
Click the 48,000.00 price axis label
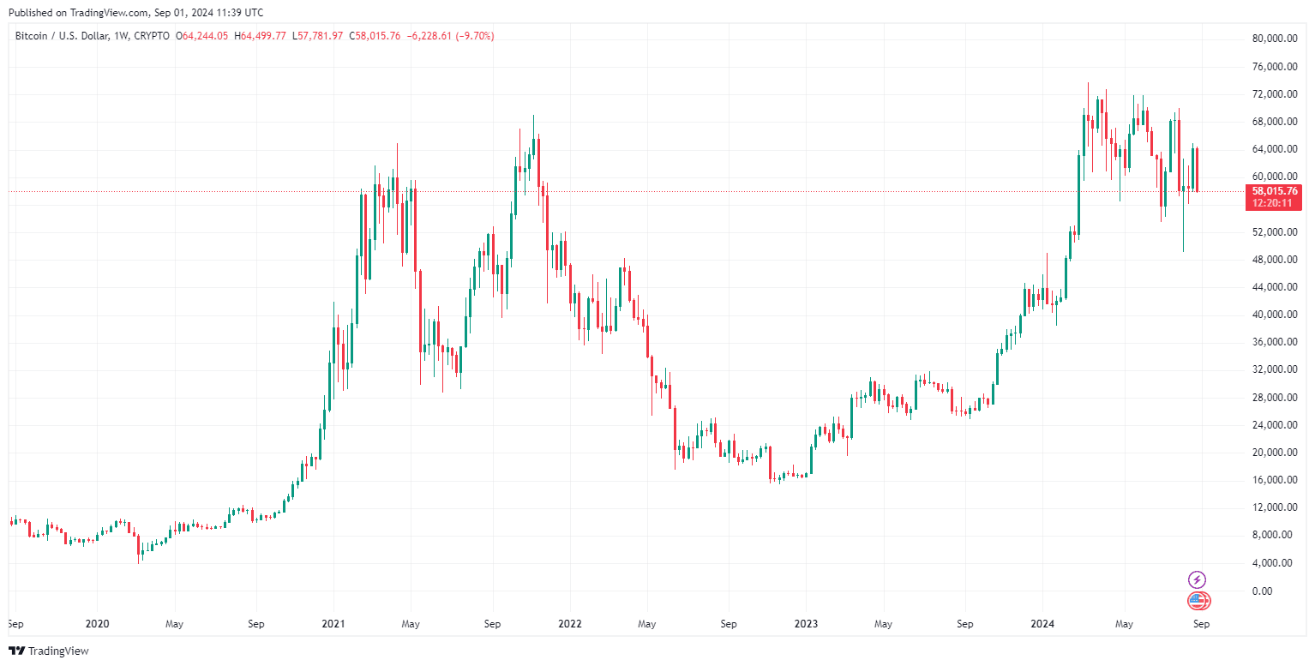1276,260
